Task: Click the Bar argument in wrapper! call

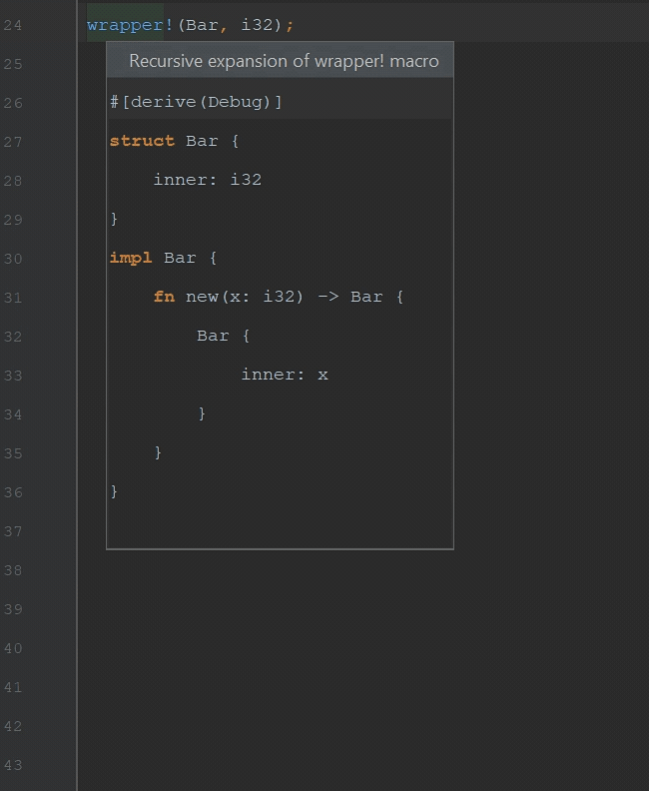Action: pyautogui.click(x=202, y=24)
